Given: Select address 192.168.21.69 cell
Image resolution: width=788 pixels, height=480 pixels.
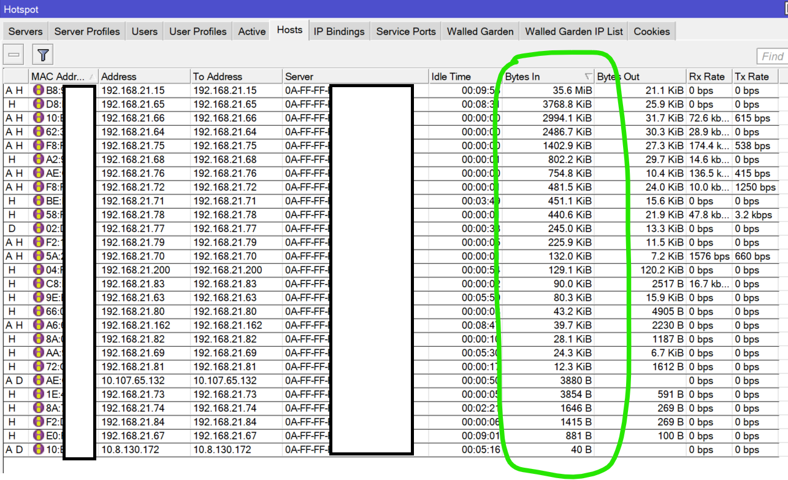Looking at the screenshot, I should [144, 353].
